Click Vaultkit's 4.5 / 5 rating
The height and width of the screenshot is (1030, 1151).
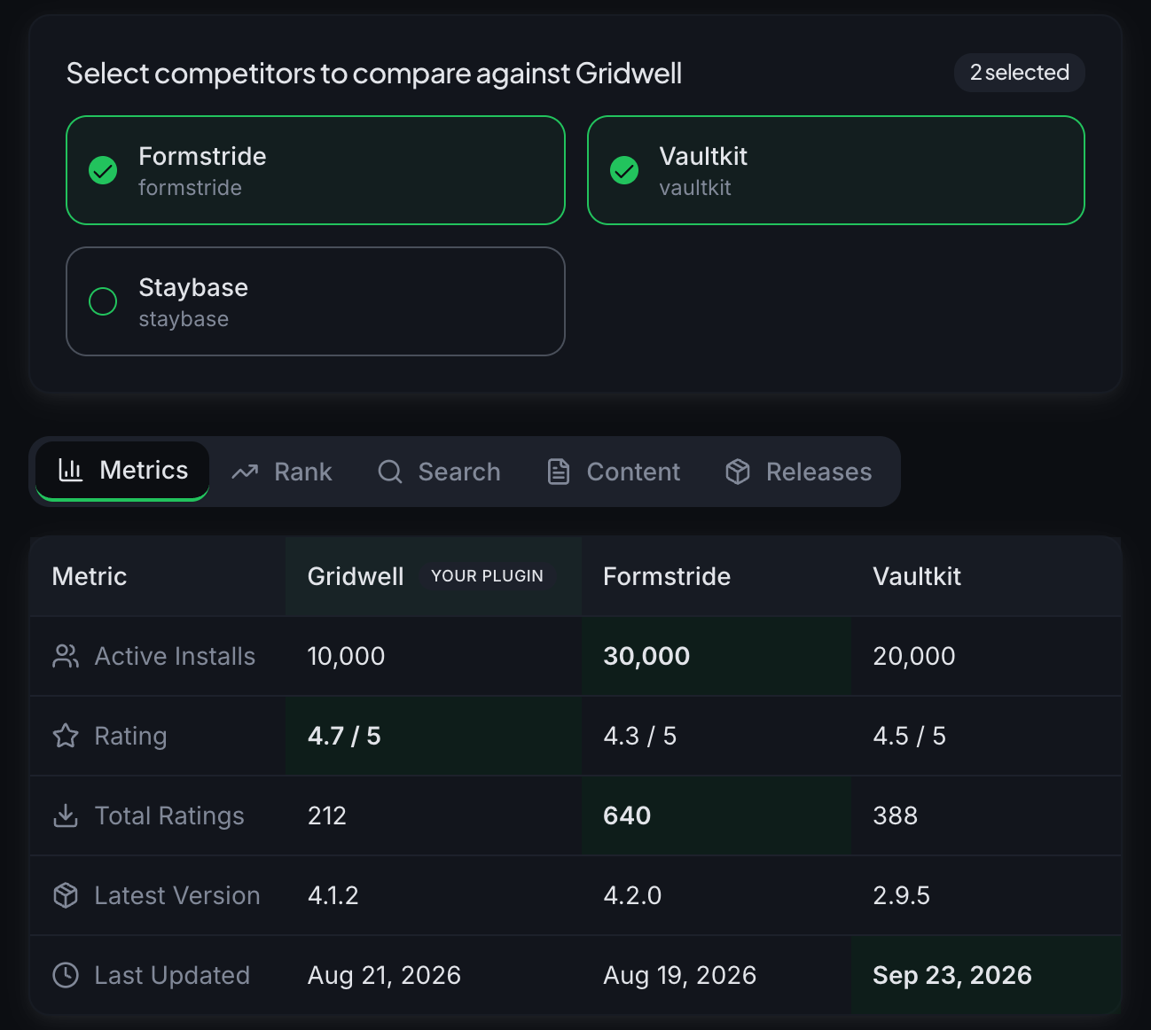click(910, 736)
